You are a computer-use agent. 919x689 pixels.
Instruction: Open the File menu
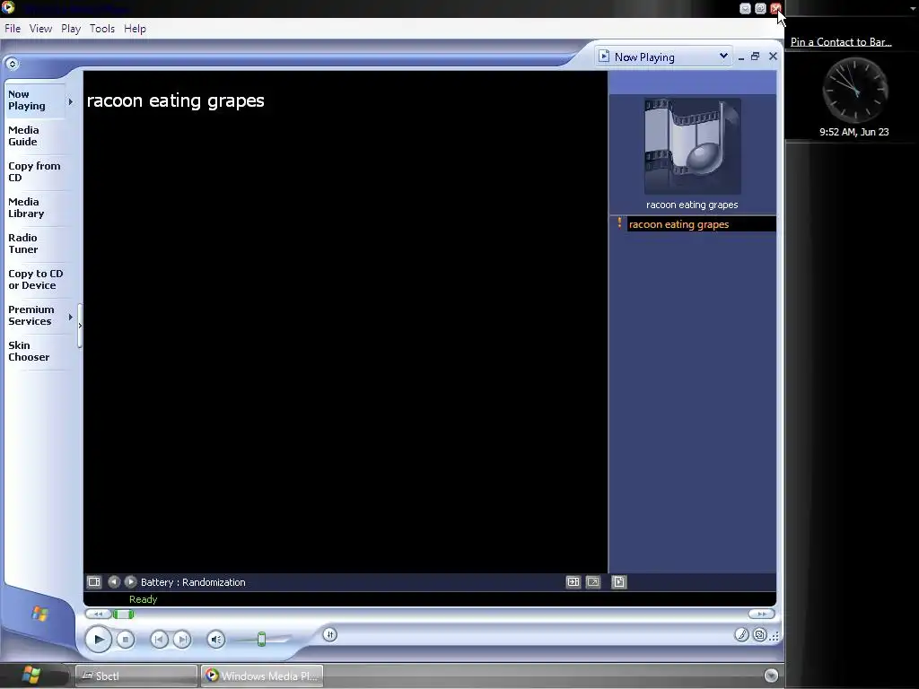[13, 28]
